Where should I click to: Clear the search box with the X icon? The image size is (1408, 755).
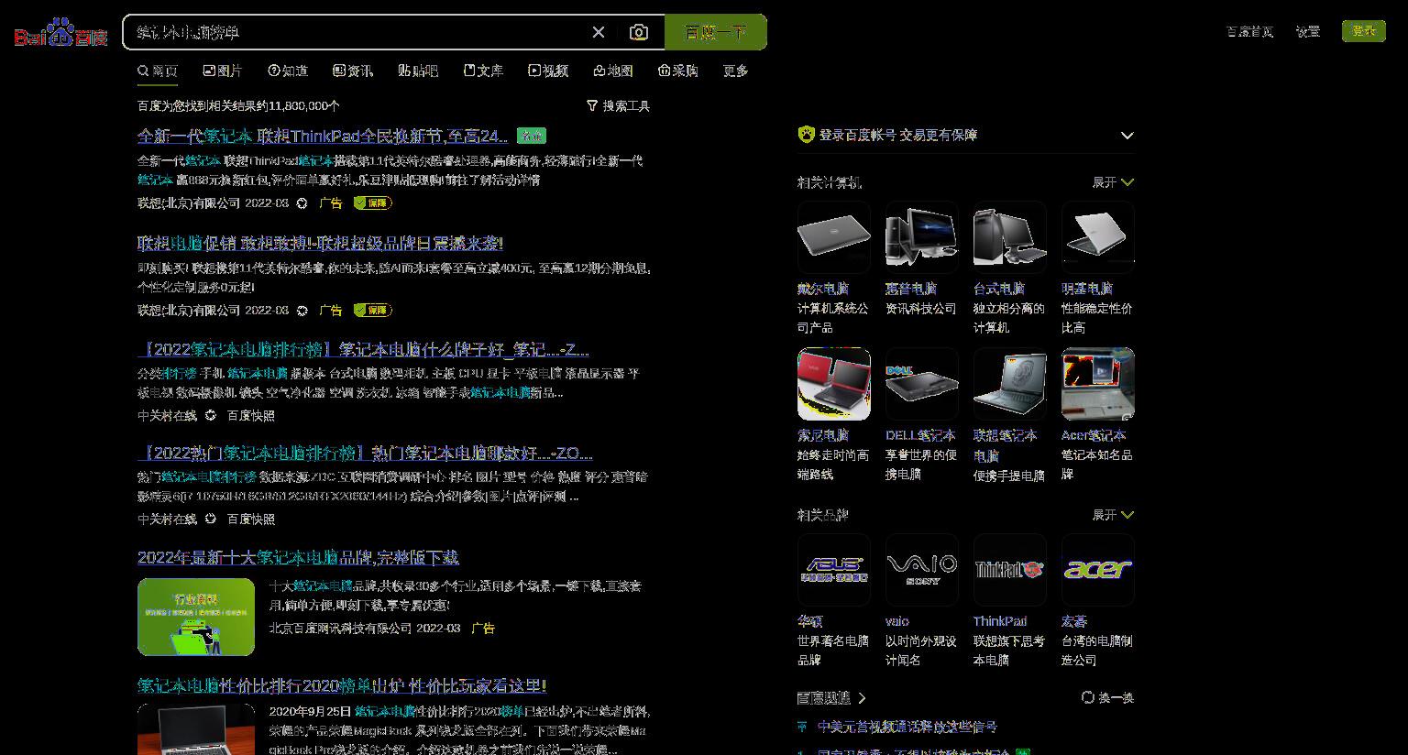(x=599, y=32)
